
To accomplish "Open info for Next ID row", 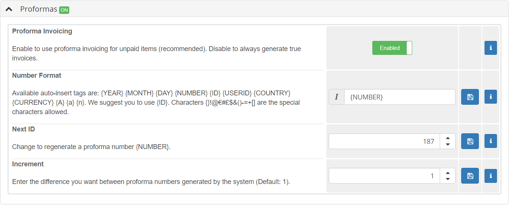I will (x=491, y=141).
